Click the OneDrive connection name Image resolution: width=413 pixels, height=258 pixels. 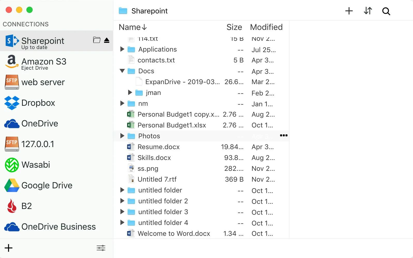[40, 123]
